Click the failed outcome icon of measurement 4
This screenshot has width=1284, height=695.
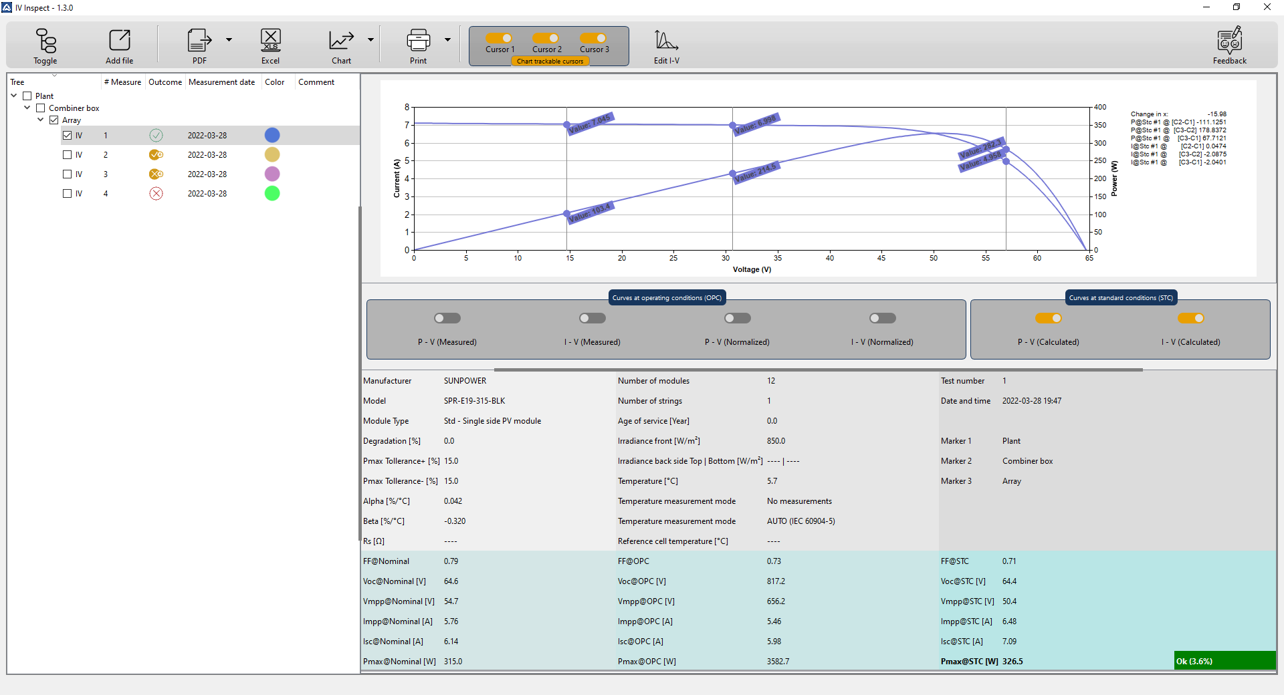[156, 194]
